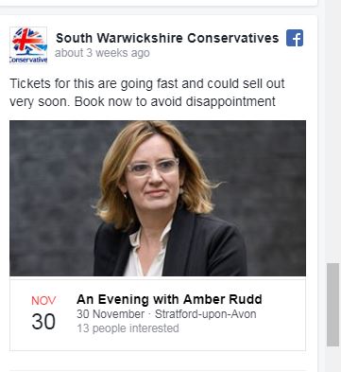Click the previous post card edge above the header

(158, 3)
